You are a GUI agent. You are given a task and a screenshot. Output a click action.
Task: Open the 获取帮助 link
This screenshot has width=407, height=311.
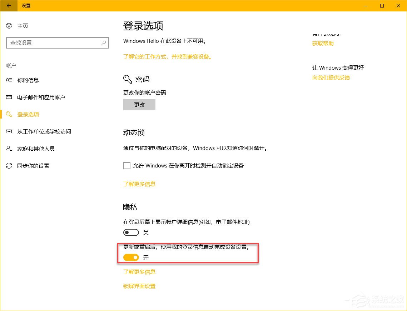(322, 43)
